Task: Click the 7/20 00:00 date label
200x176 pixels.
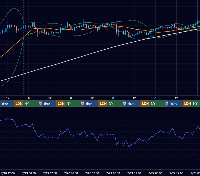Action: 71,173
